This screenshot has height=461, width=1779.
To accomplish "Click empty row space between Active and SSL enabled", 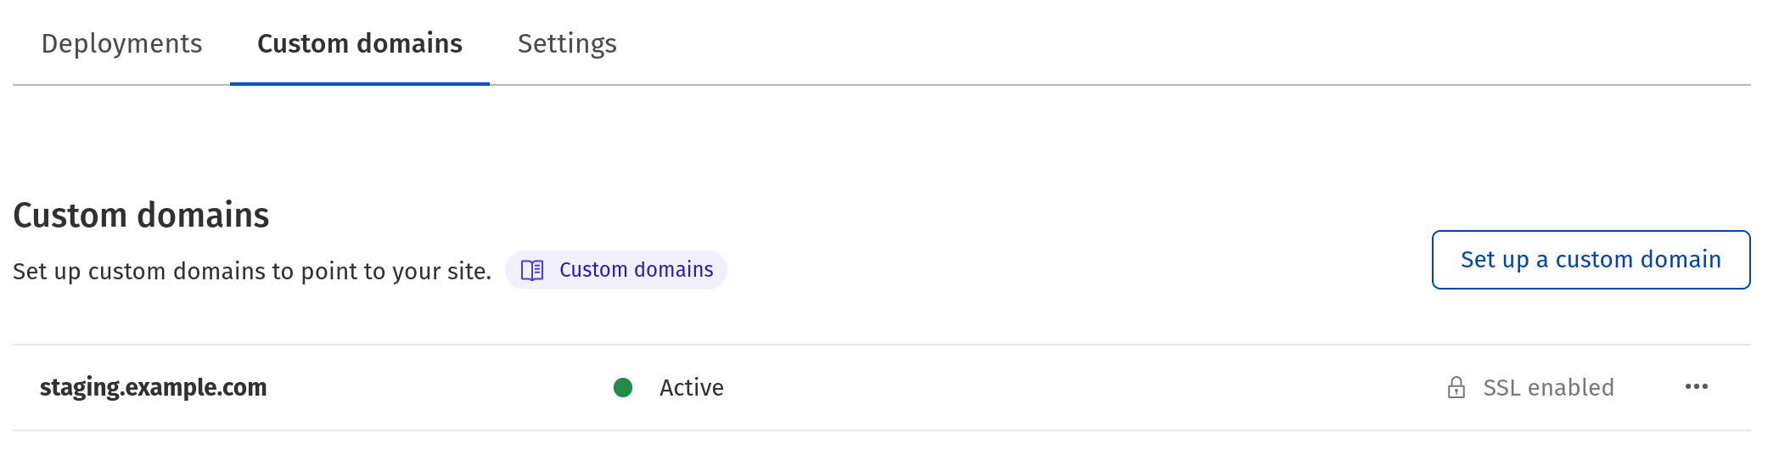I will (1078, 388).
